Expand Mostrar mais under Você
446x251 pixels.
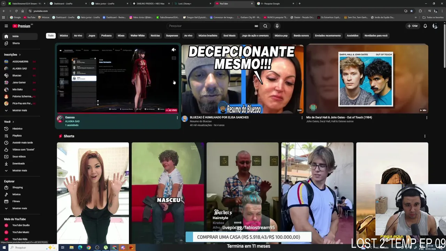pyautogui.click(x=20, y=170)
